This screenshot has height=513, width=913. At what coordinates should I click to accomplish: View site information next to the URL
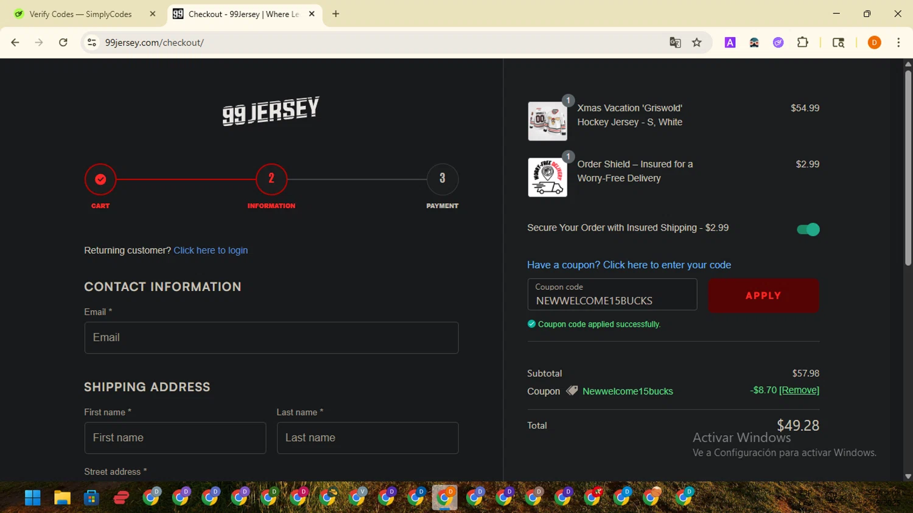(92, 43)
